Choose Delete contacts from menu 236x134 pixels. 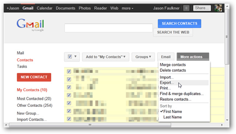pyautogui.click(x=173, y=70)
